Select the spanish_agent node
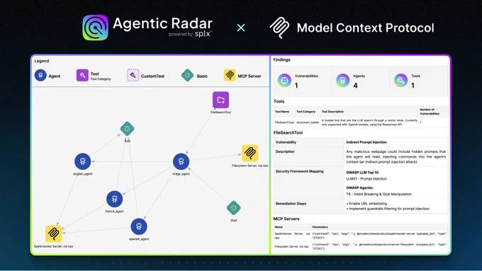The height and width of the screenshot is (271, 482). click(x=139, y=226)
